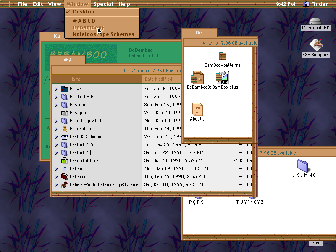Bring the Kal window forward via its title tab
Image resolution: width=336 pixels, height=252 pixels.
52,36
